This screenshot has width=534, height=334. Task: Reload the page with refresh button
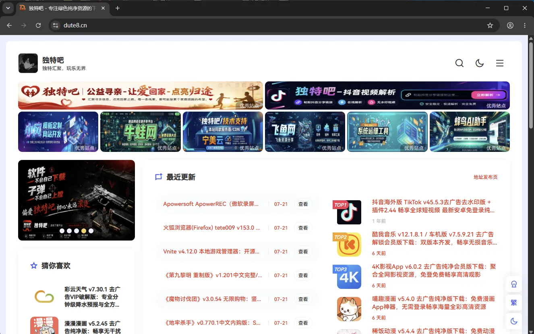pos(38,25)
